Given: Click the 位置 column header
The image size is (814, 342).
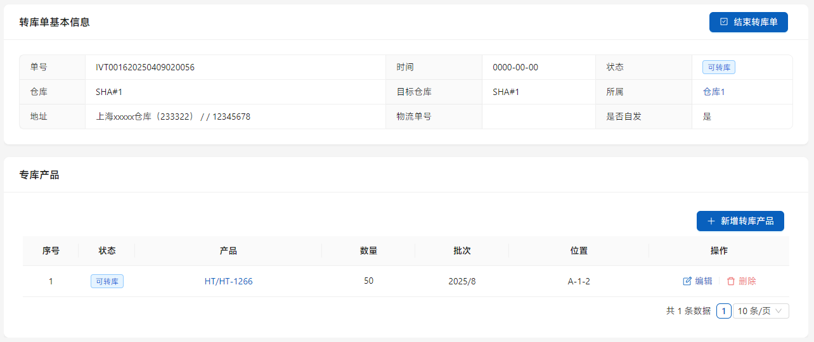Looking at the screenshot, I should [x=579, y=251].
